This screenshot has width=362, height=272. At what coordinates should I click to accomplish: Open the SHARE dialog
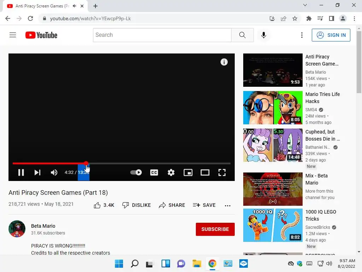(172, 205)
